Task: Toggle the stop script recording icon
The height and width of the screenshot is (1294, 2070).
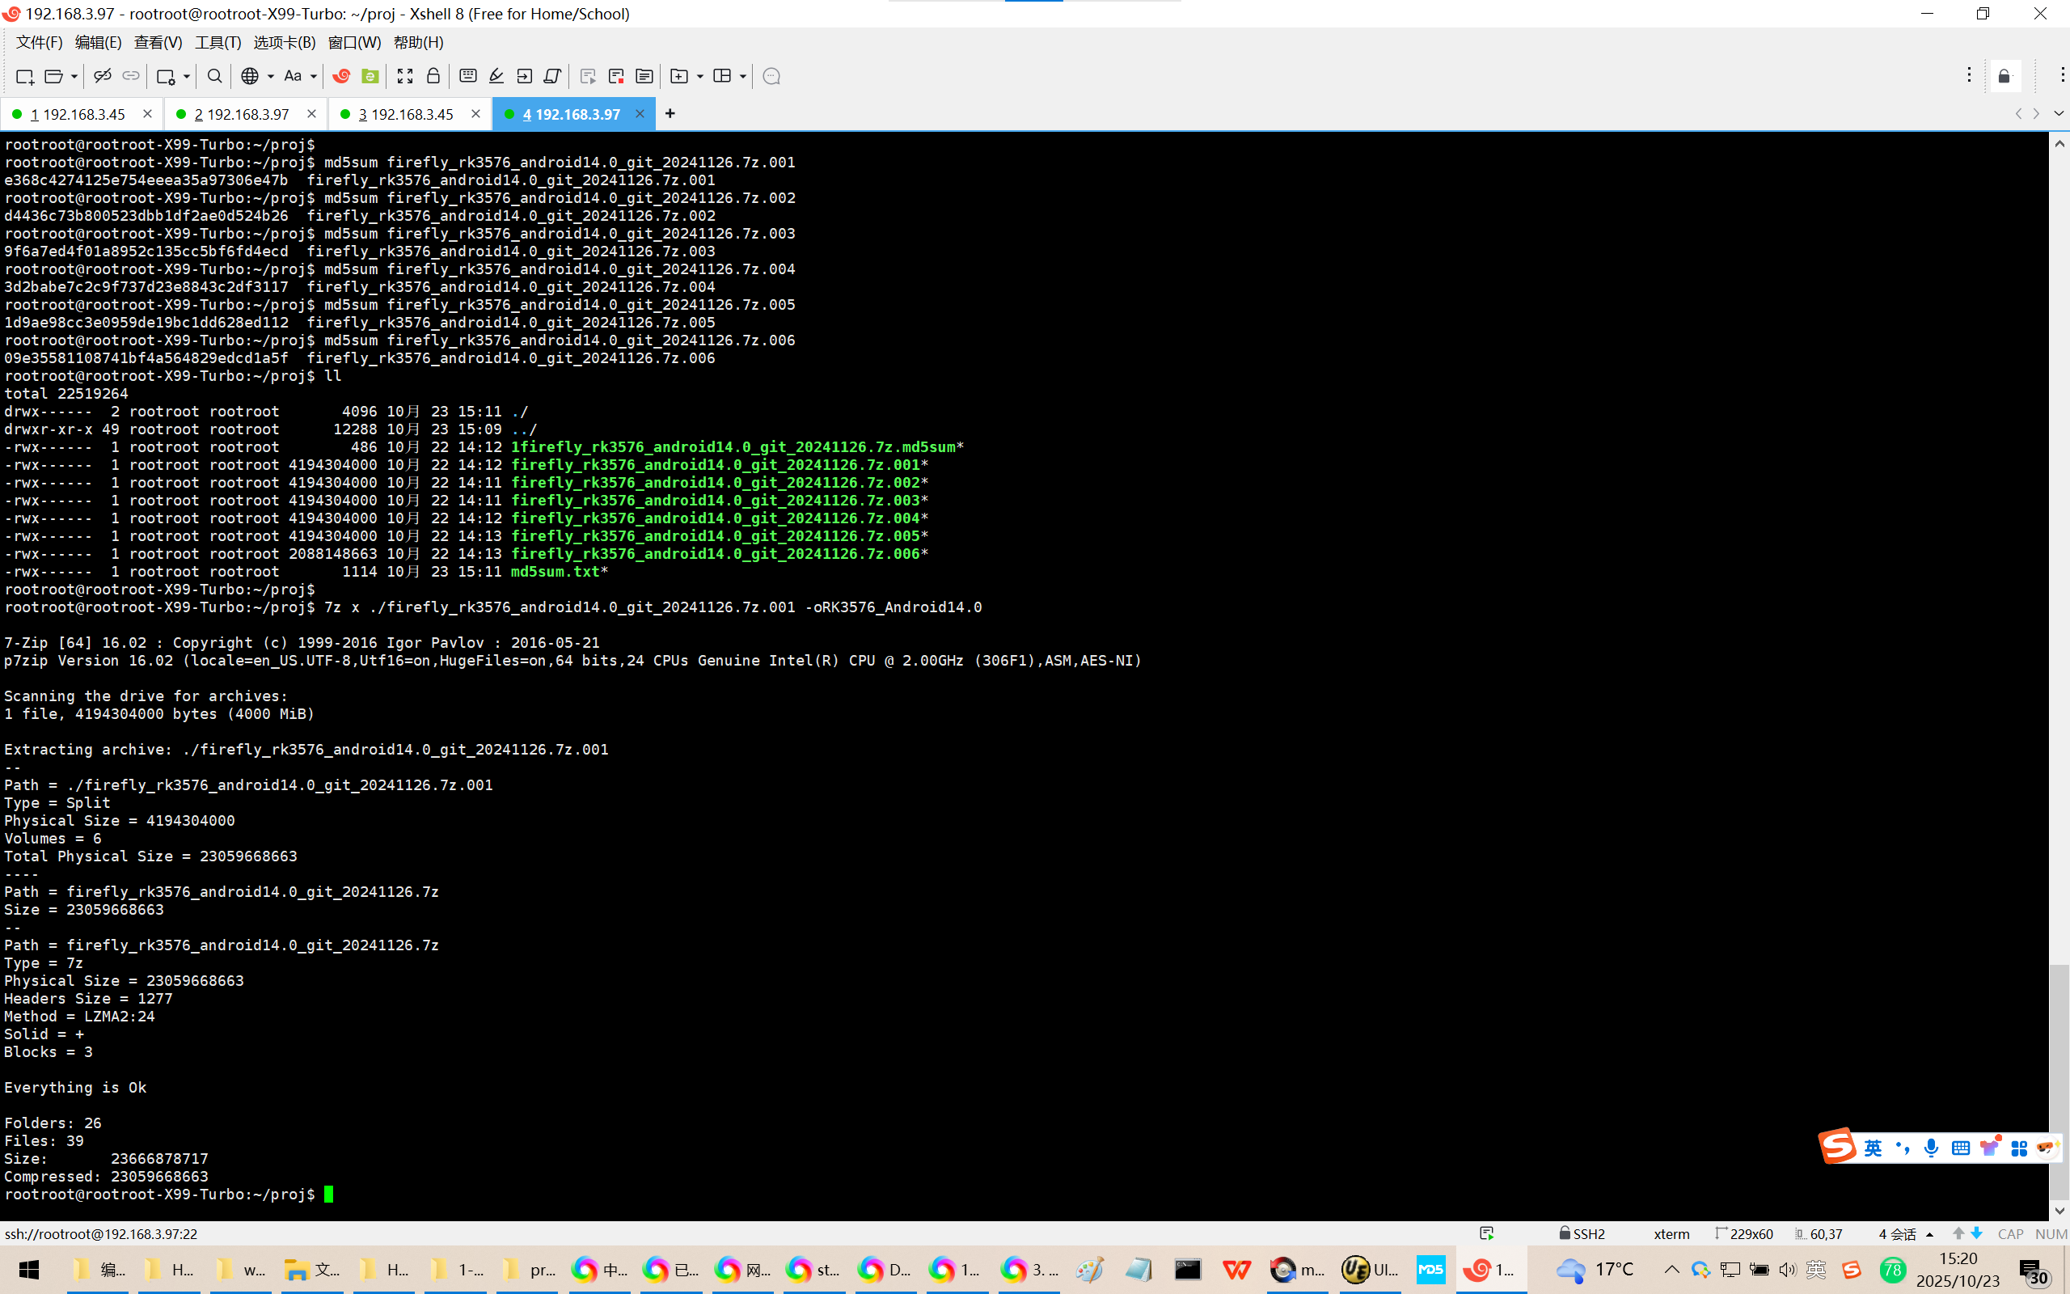Action: pyautogui.click(x=616, y=76)
